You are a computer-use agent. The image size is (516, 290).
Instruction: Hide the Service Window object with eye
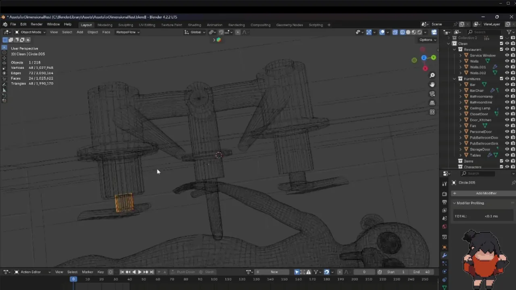(507, 56)
